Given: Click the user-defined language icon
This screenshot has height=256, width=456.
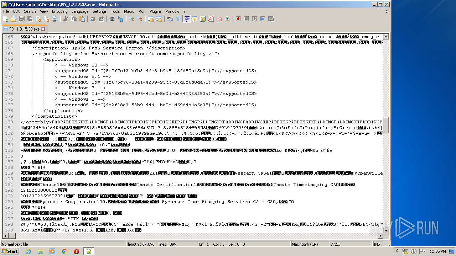Looking at the screenshot, I should [x=194, y=19].
